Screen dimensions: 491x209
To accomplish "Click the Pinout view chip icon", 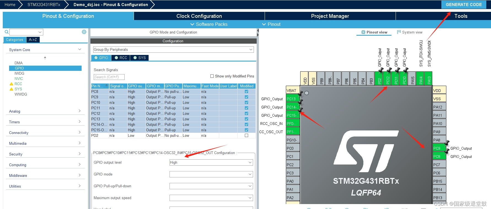I will [363, 32].
